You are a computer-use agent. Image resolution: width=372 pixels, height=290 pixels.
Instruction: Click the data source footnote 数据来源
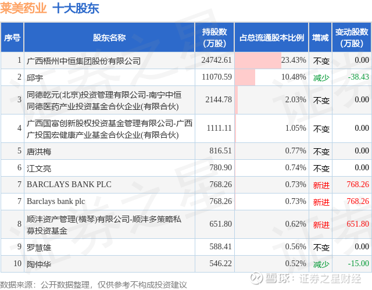[x=94, y=285]
